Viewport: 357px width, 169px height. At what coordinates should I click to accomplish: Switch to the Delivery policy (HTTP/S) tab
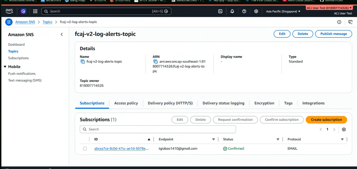[170, 103]
